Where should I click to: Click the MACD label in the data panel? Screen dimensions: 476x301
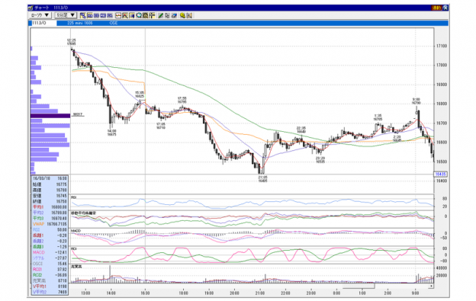pos(39,252)
